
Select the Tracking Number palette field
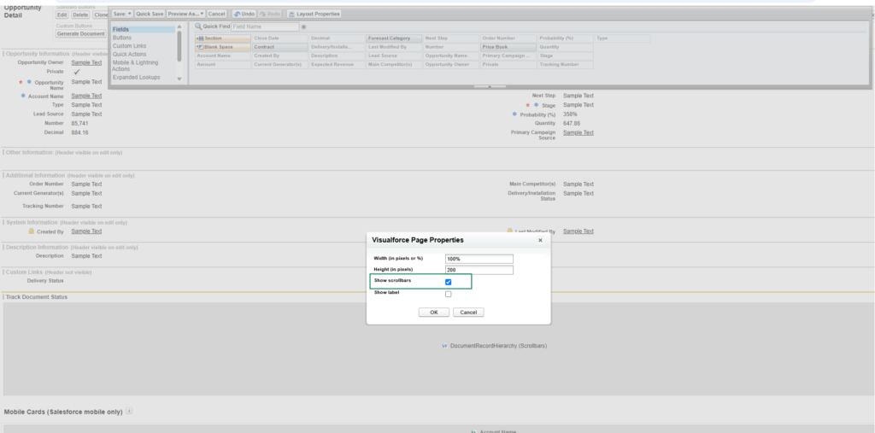pyautogui.click(x=566, y=65)
